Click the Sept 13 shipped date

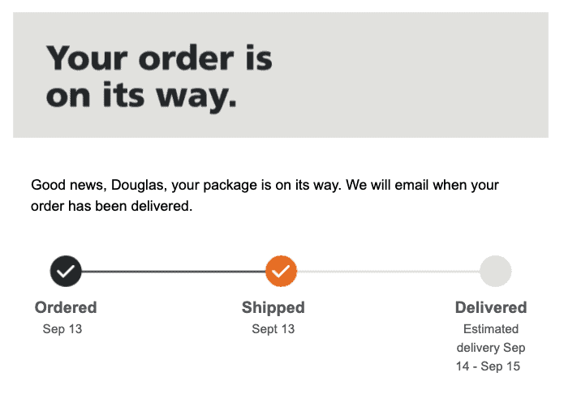click(x=273, y=329)
